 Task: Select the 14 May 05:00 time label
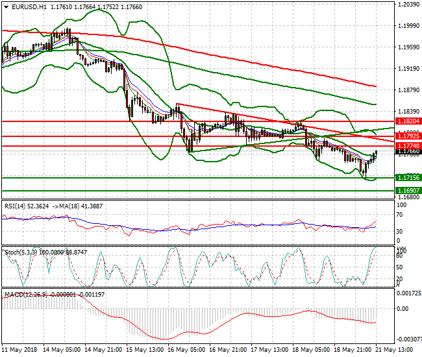[x=62, y=350]
